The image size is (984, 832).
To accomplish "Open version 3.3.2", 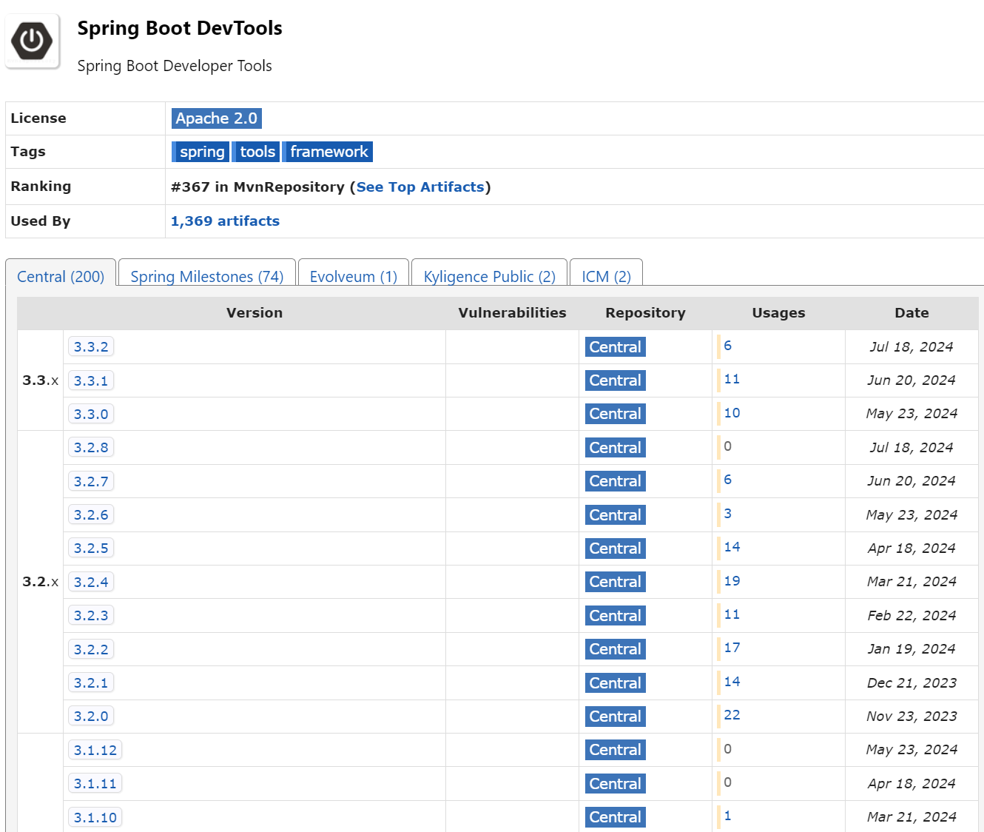I will (x=91, y=346).
